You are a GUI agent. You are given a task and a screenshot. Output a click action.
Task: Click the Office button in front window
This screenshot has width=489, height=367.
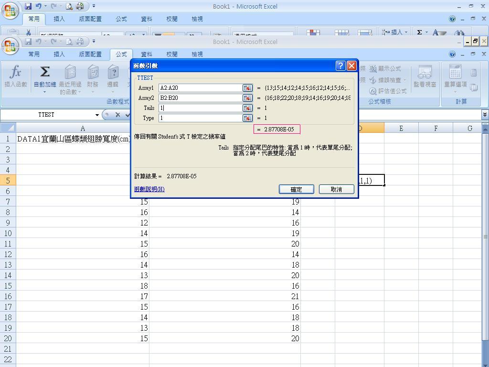tap(11, 46)
